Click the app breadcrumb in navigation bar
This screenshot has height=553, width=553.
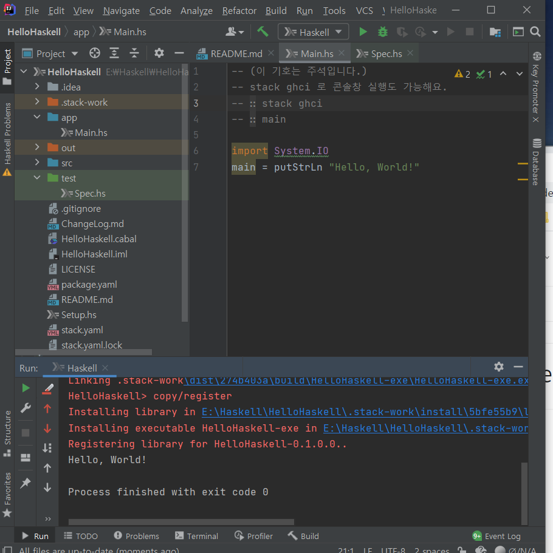tap(81, 32)
